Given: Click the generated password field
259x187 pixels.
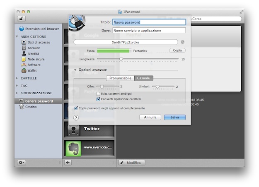Looking at the screenshot, I should click(126, 42).
